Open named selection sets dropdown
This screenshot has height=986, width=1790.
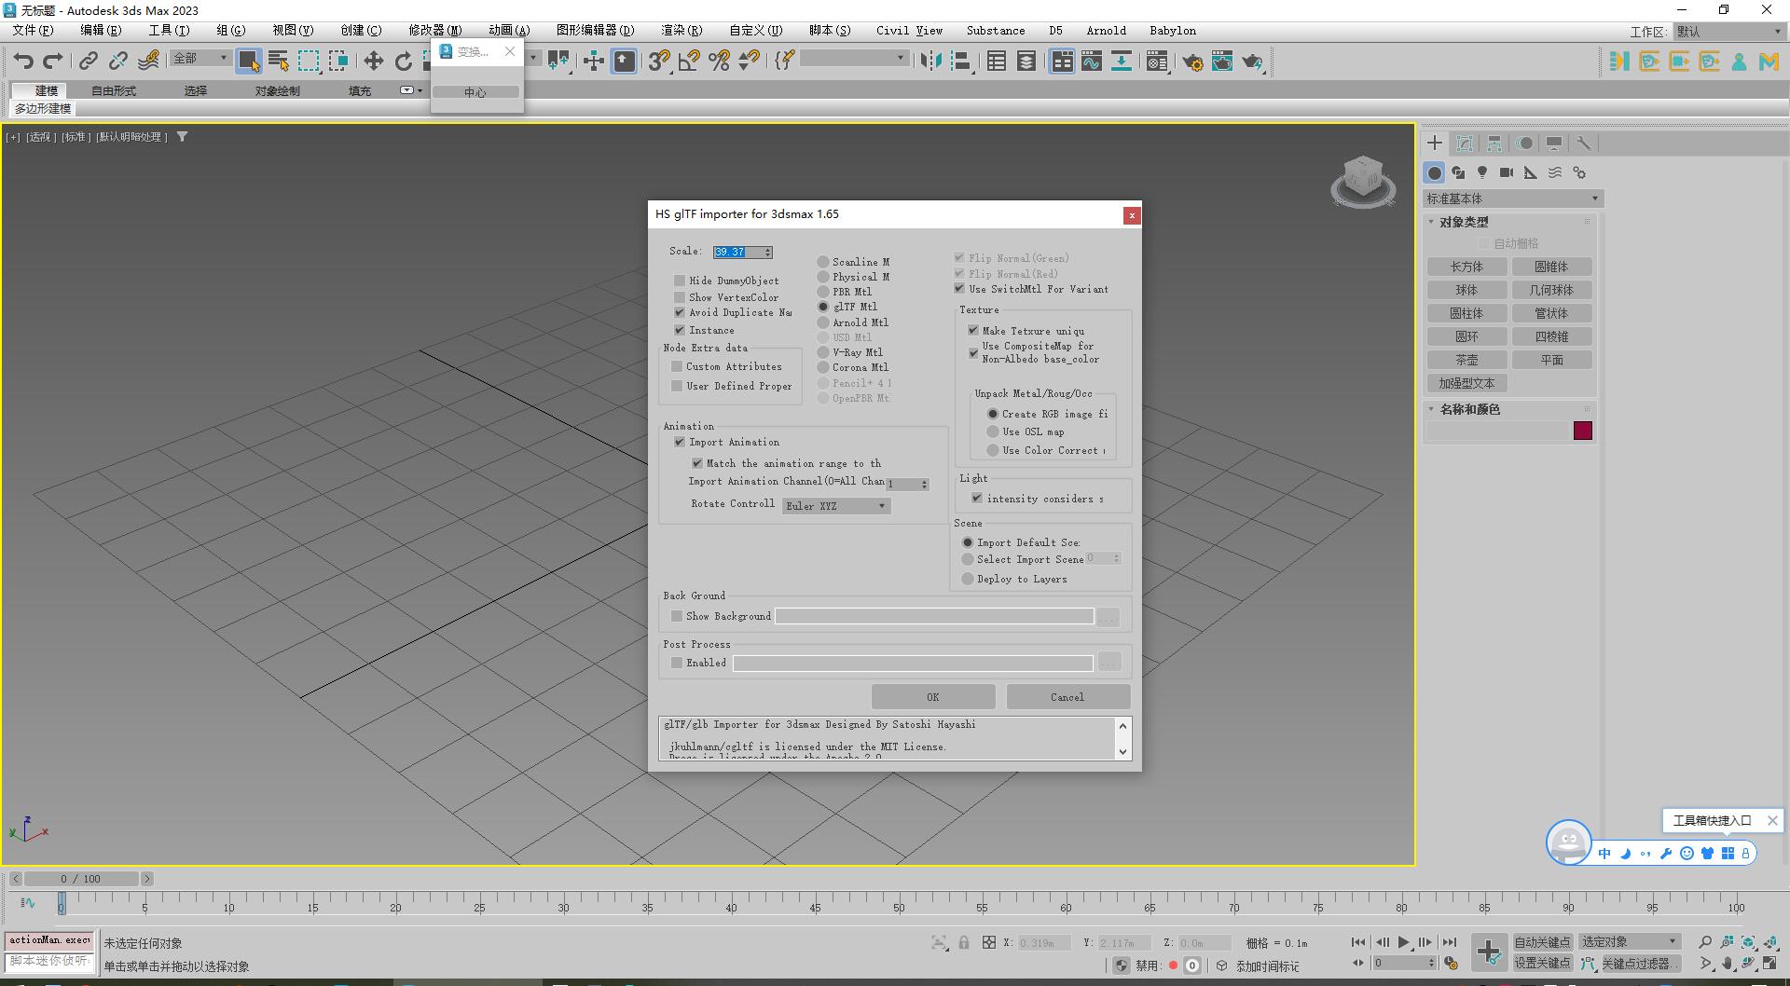[853, 59]
